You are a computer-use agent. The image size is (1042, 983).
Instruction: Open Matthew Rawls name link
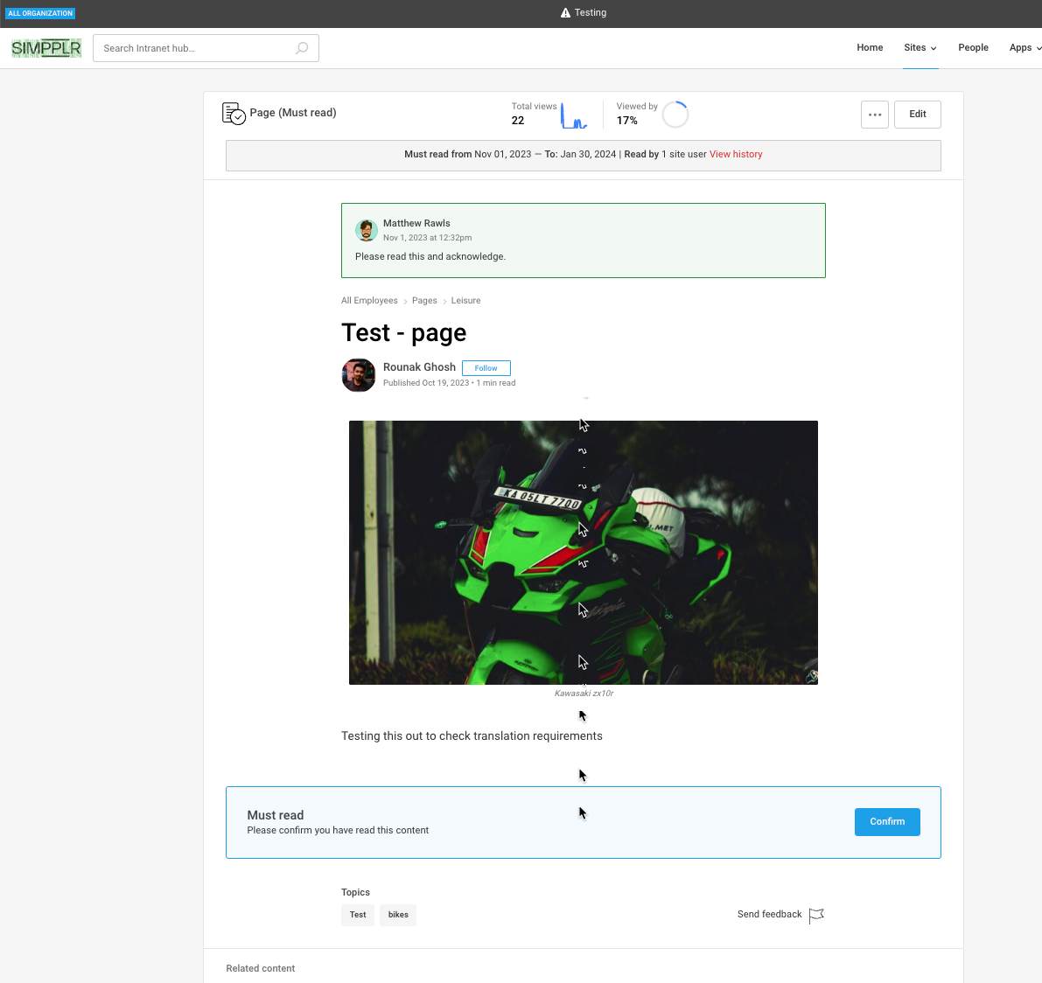coord(416,223)
